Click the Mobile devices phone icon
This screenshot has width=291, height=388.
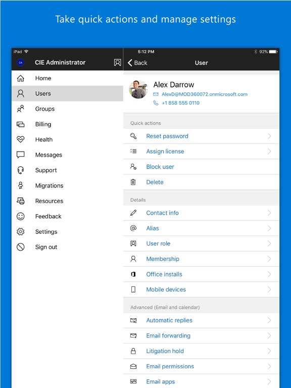[x=133, y=289]
